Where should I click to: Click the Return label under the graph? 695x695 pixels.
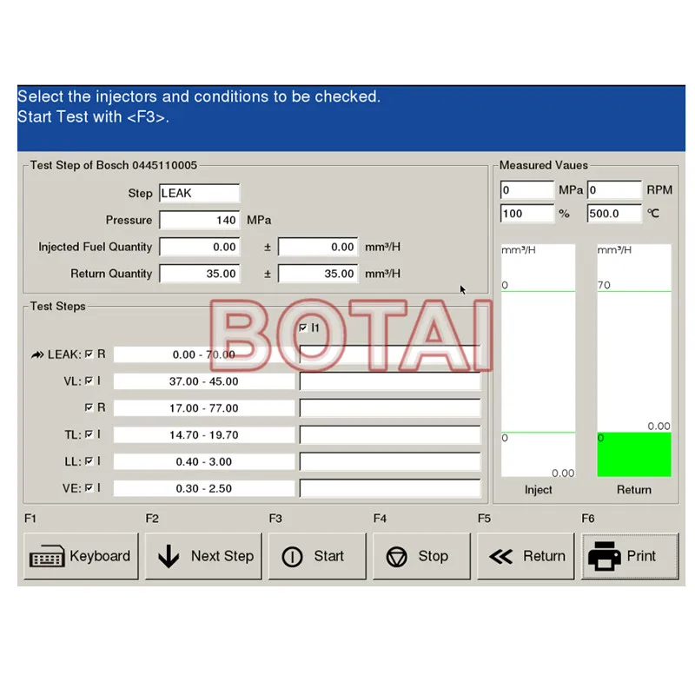pyautogui.click(x=634, y=489)
